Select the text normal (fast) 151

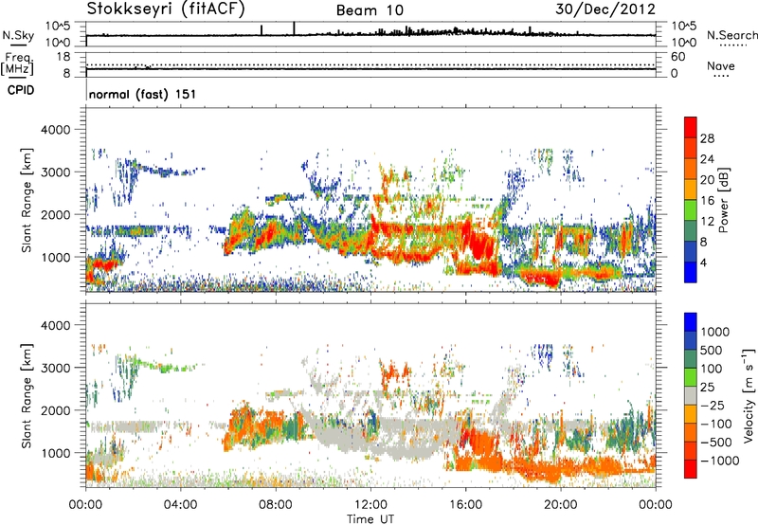(x=143, y=94)
